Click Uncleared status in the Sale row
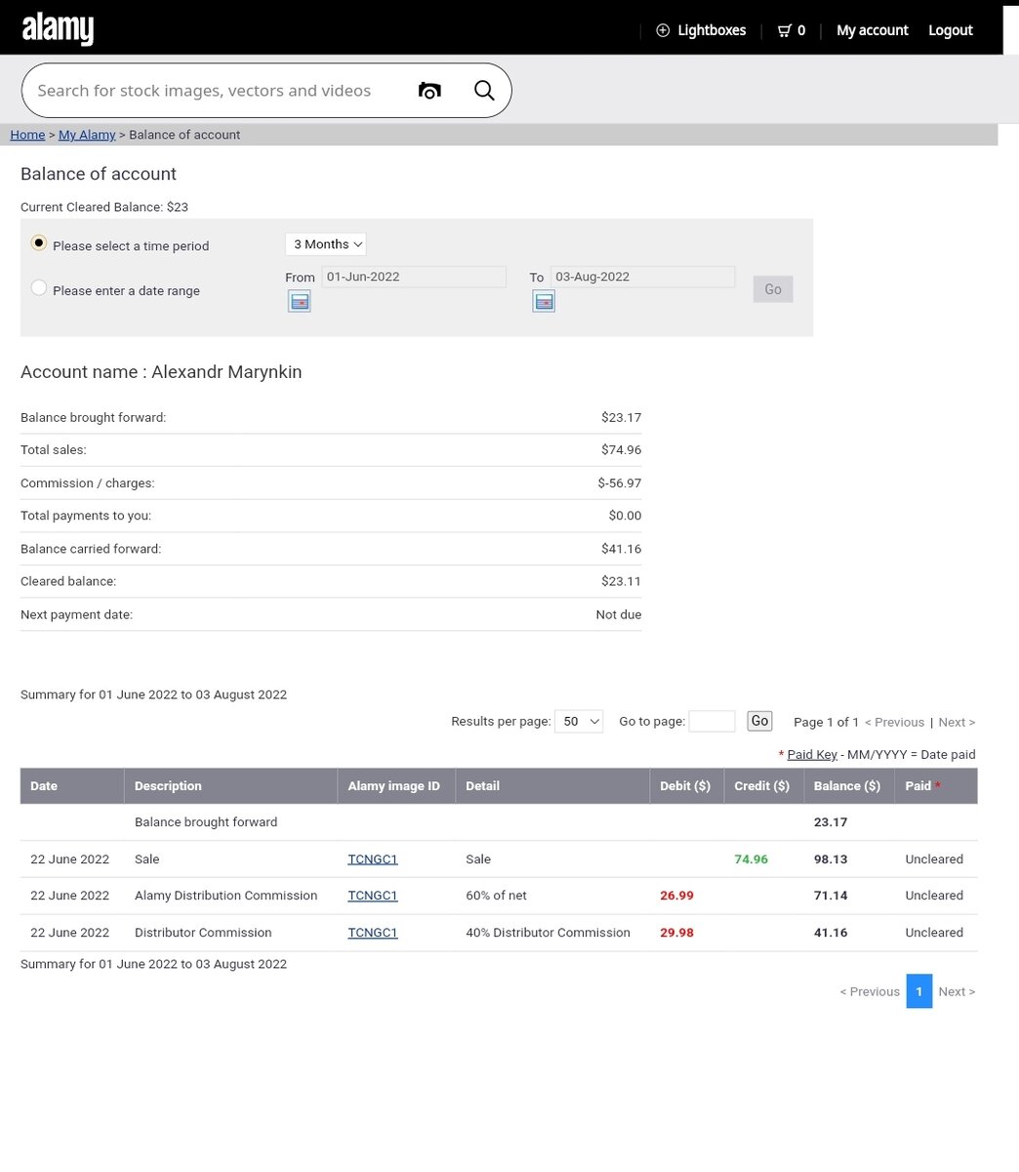This screenshot has height=1172, width=1019. click(934, 859)
